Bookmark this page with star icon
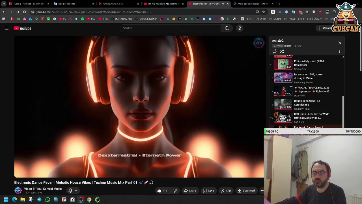362x204 pixels. (x=264, y=12)
